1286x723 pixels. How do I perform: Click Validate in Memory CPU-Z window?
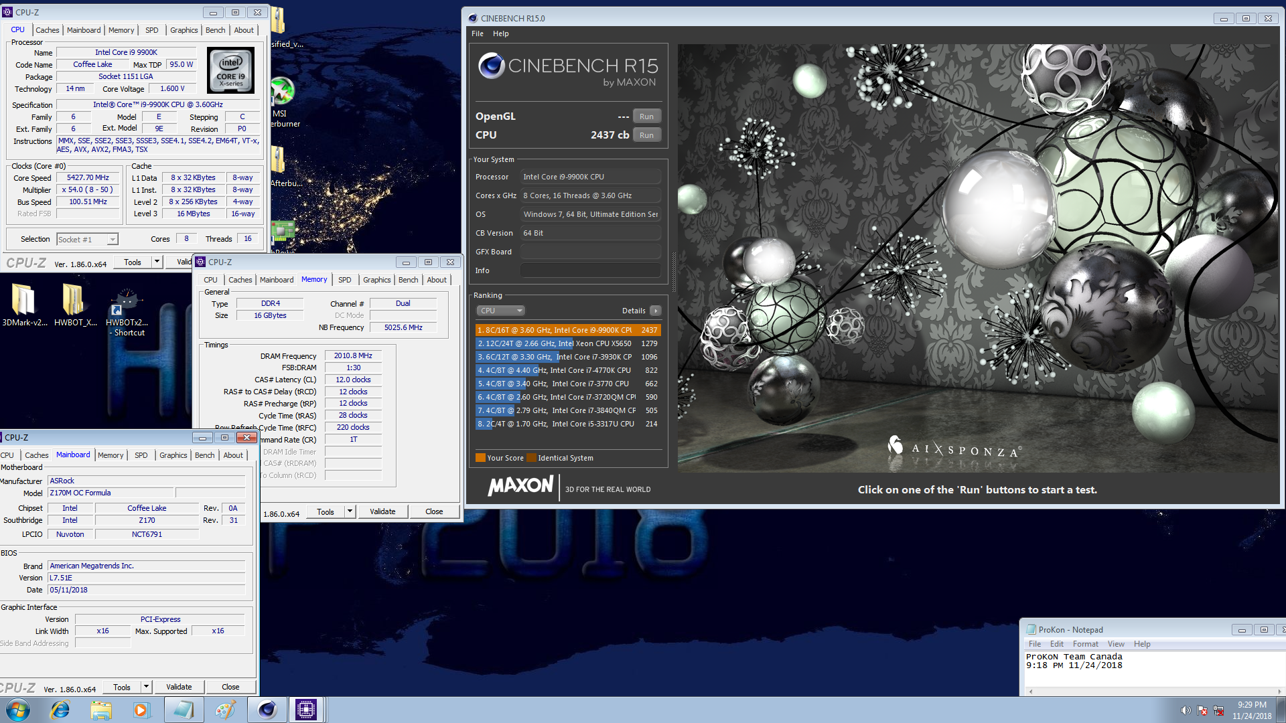tap(382, 511)
